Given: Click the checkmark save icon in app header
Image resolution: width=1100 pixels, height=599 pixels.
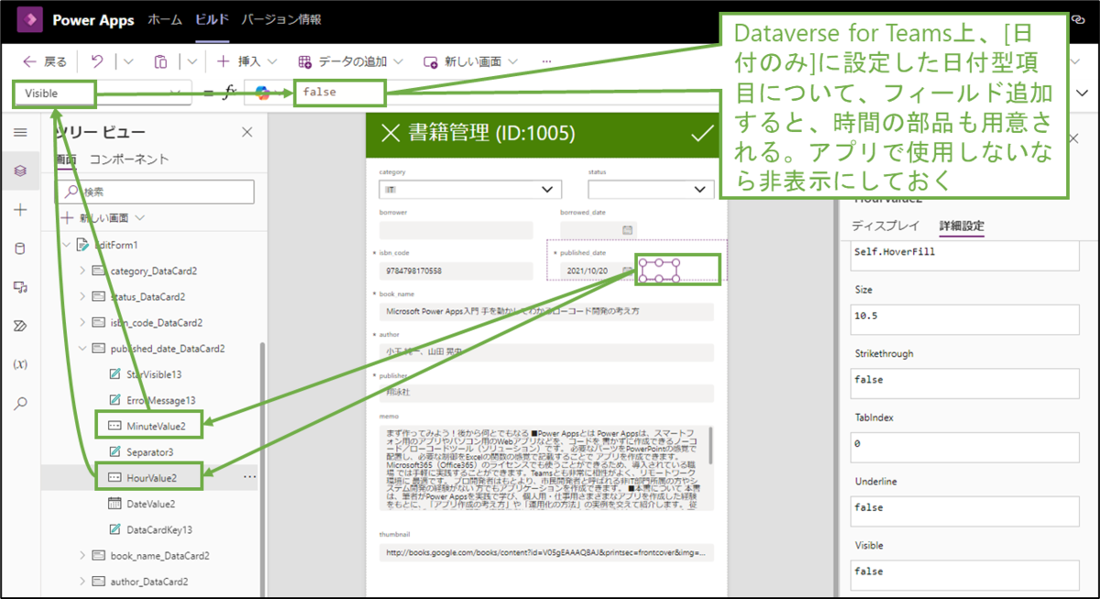Looking at the screenshot, I should [702, 134].
